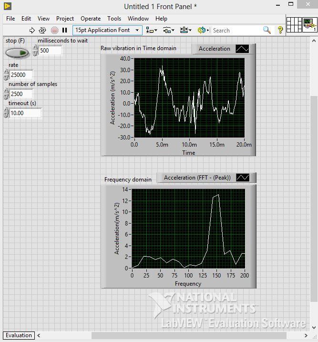Show the Context Help window
This screenshot has height=342, width=318.
(x=280, y=30)
